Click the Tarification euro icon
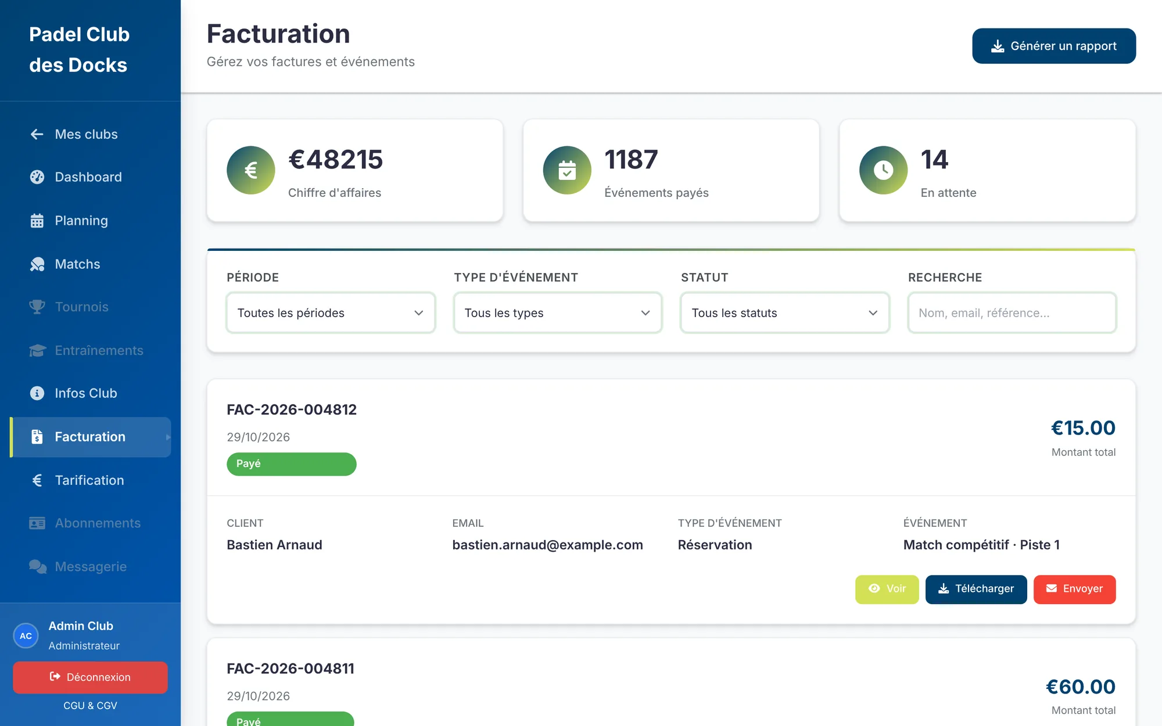This screenshot has height=726, width=1162. [x=37, y=480]
